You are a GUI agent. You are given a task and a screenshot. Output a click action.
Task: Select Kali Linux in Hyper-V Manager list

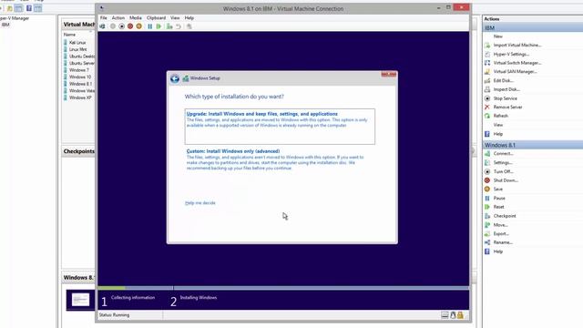tap(77, 43)
